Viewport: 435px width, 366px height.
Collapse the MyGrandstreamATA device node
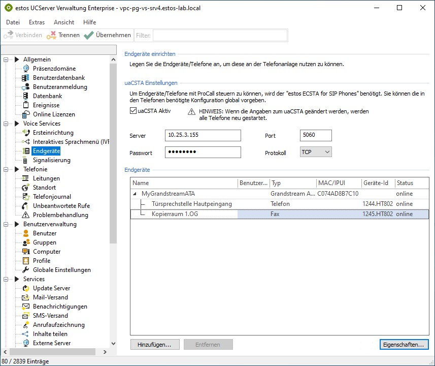point(135,194)
